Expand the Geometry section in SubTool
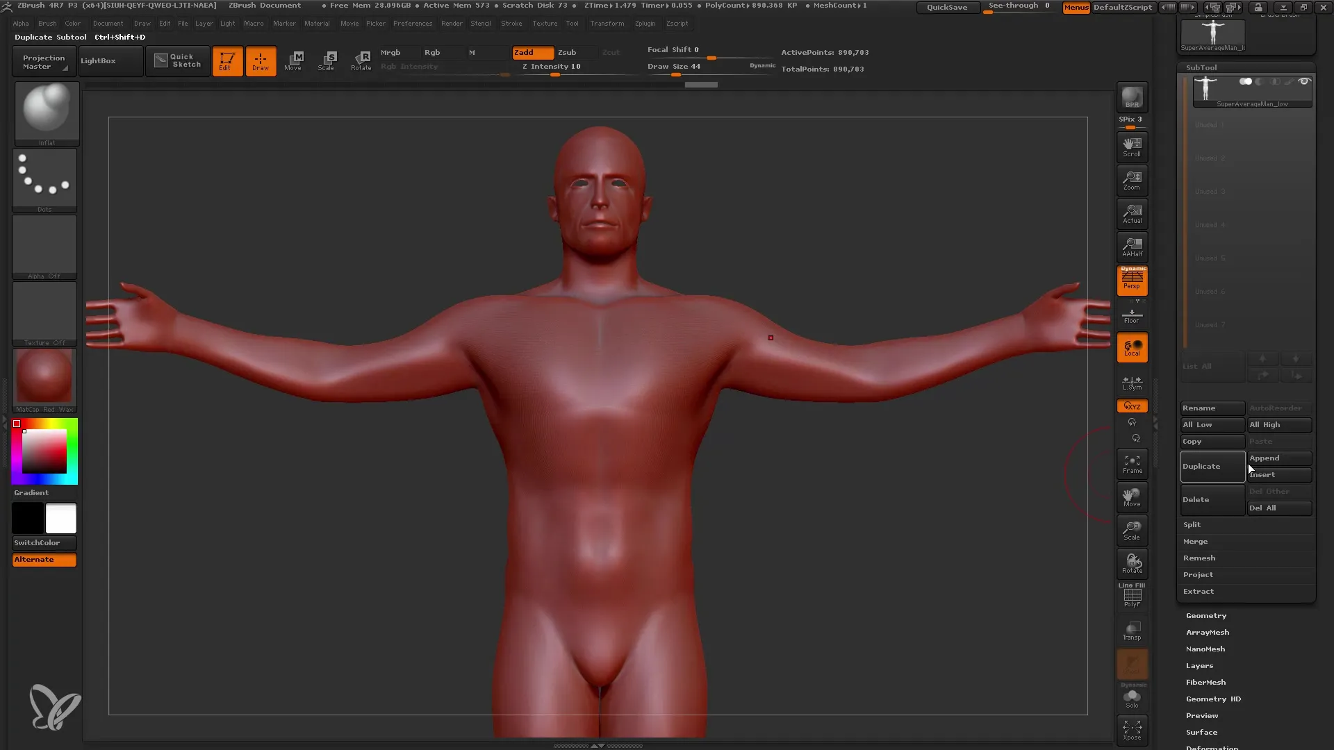The width and height of the screenshot is (1334, 750). tap(1207, 615)
